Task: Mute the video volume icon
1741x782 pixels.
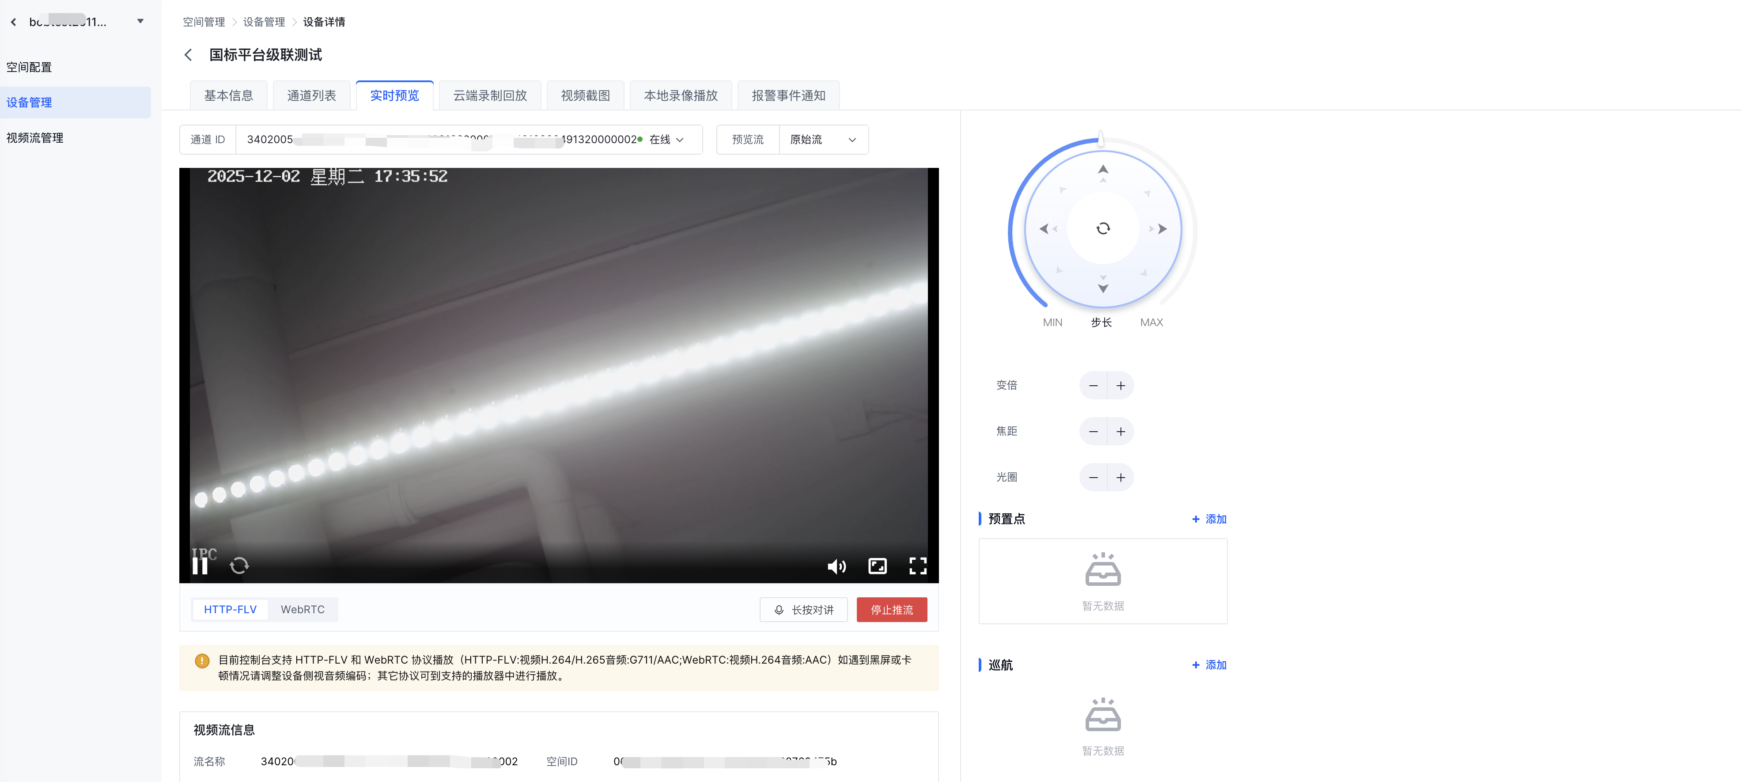Action: (x=836, y=566)
